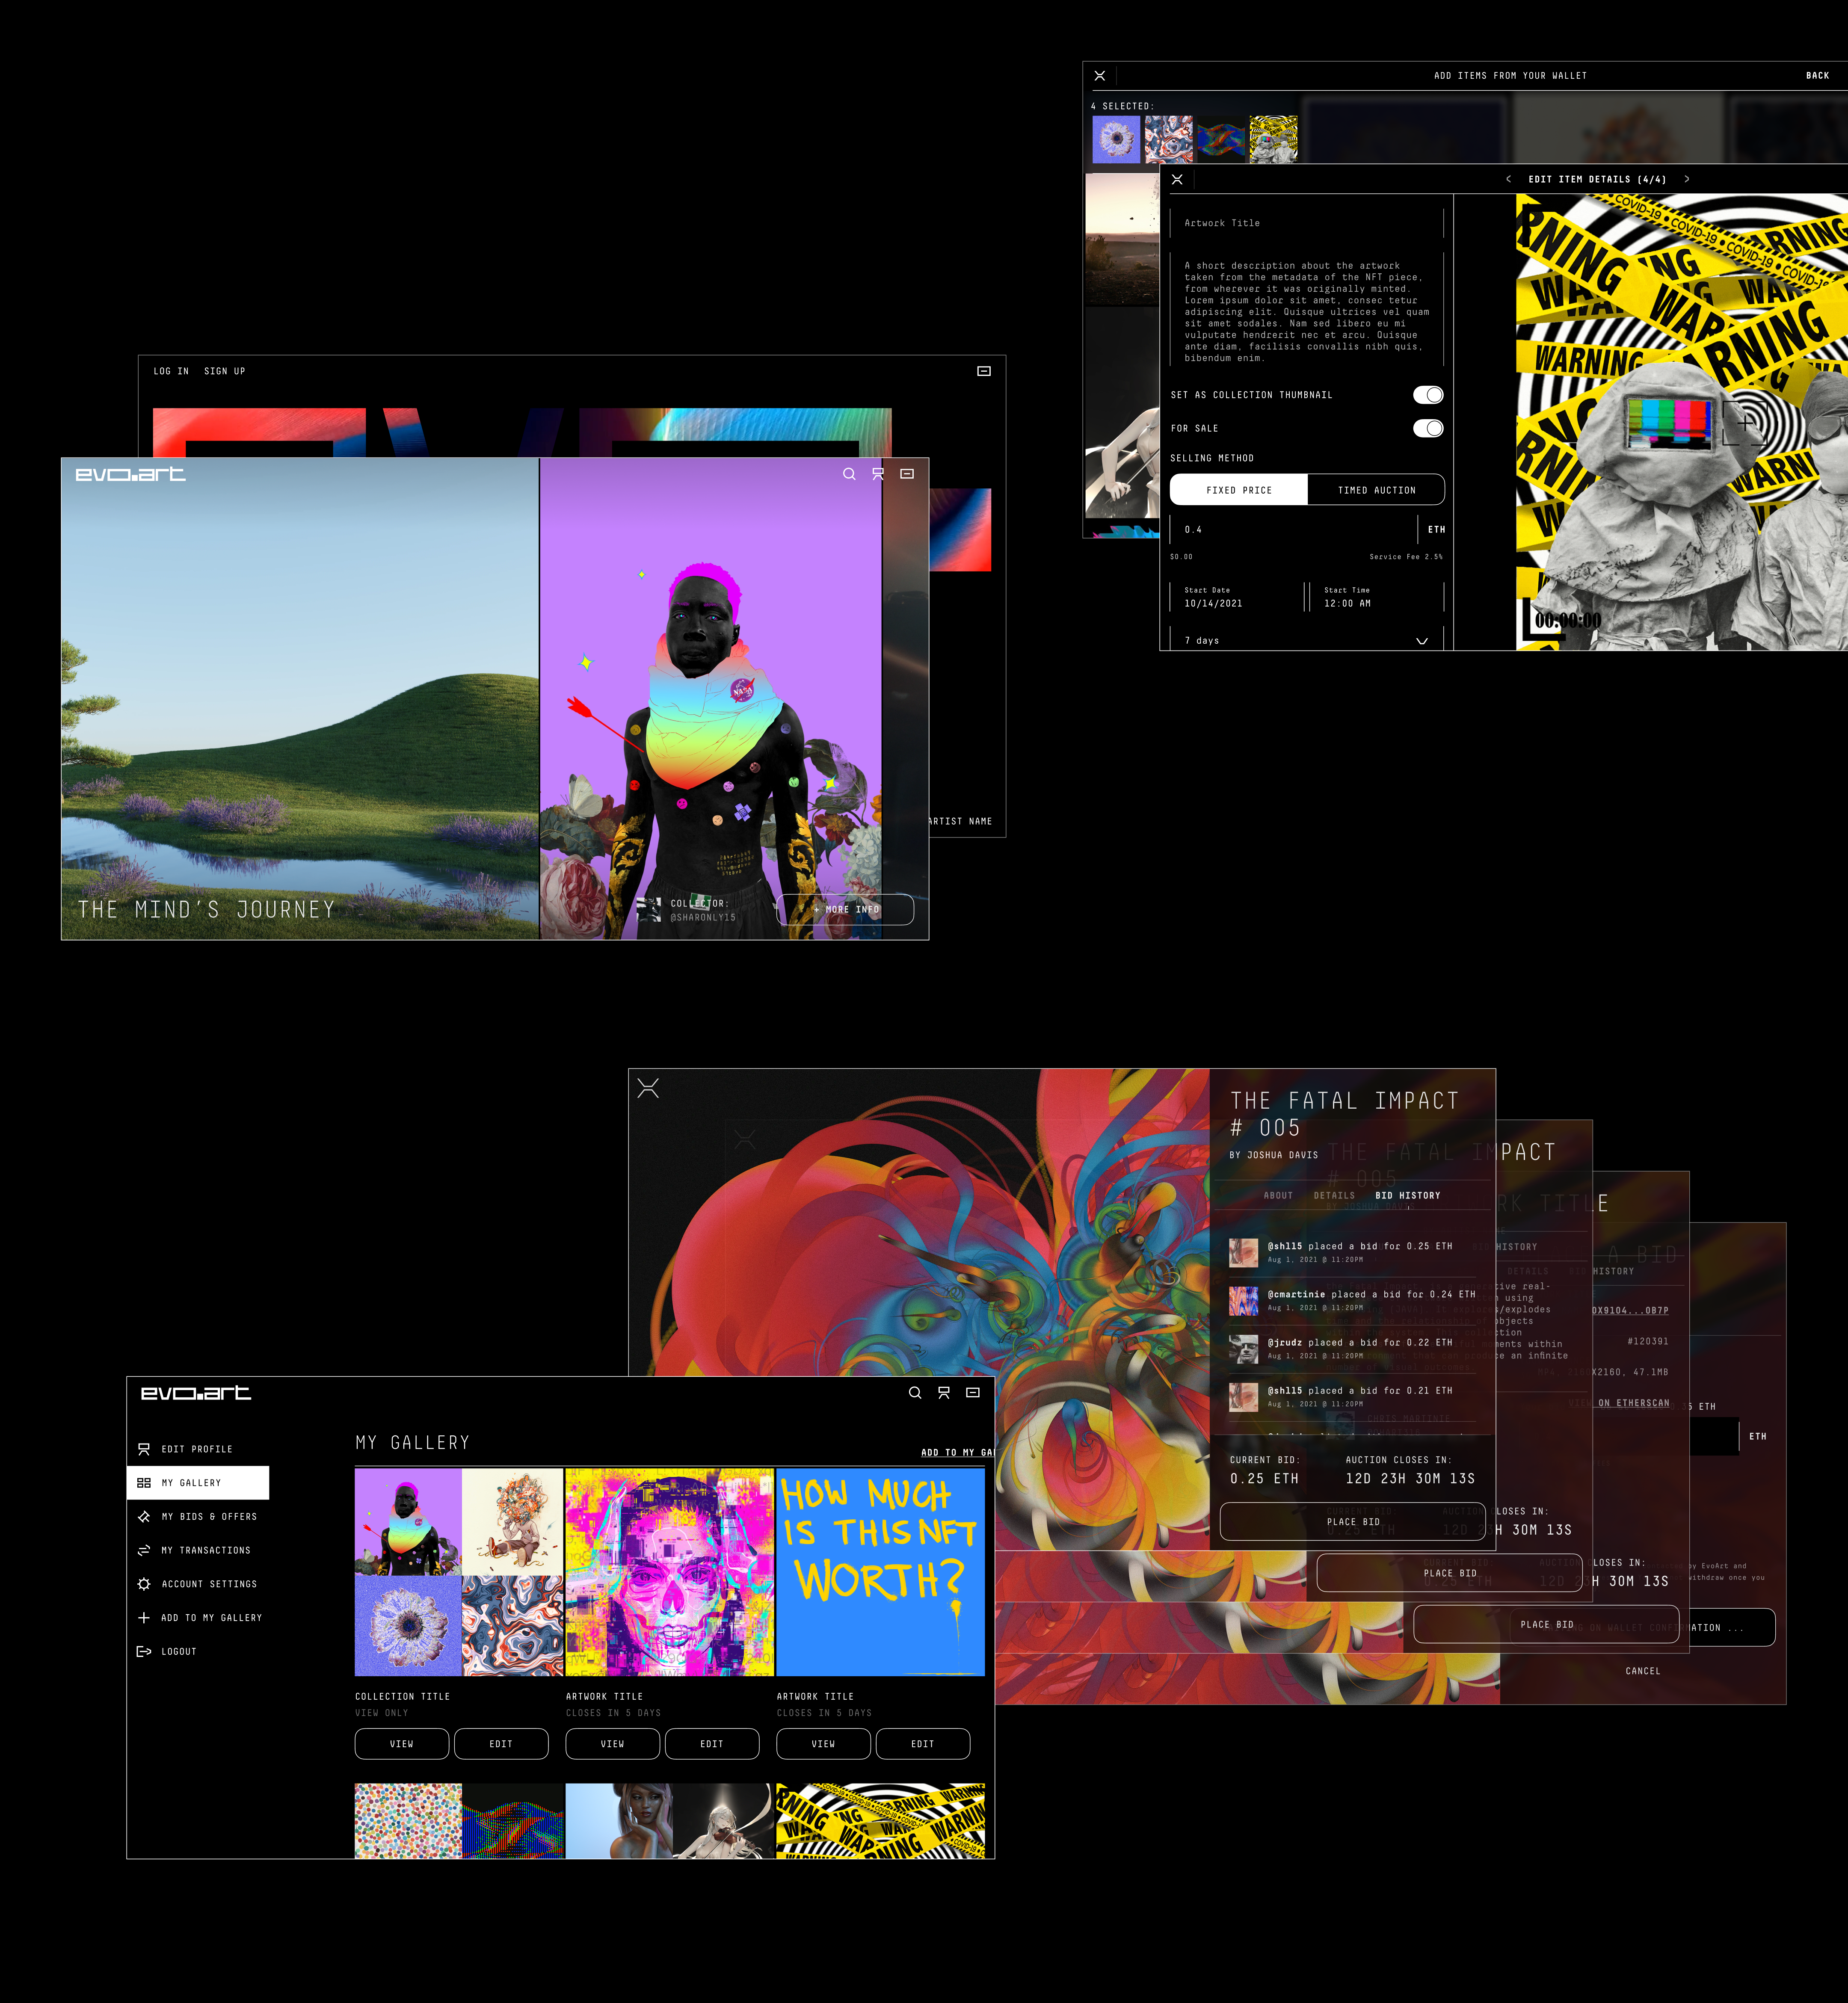The height and width of the screenshot is (2003, 1848).
Task: Click By Joshua Davis artist link
Action: (x=1274, y=1155)
